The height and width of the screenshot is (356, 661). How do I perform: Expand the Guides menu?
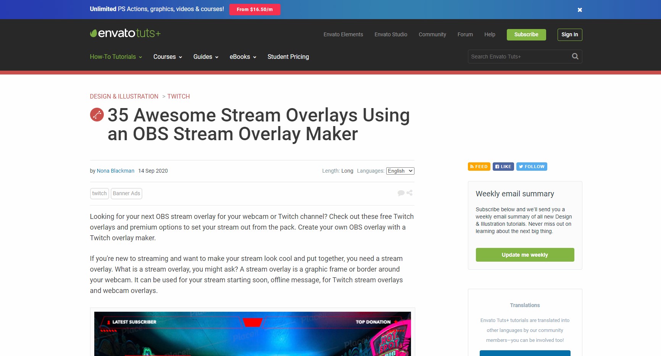coord(206,57)
